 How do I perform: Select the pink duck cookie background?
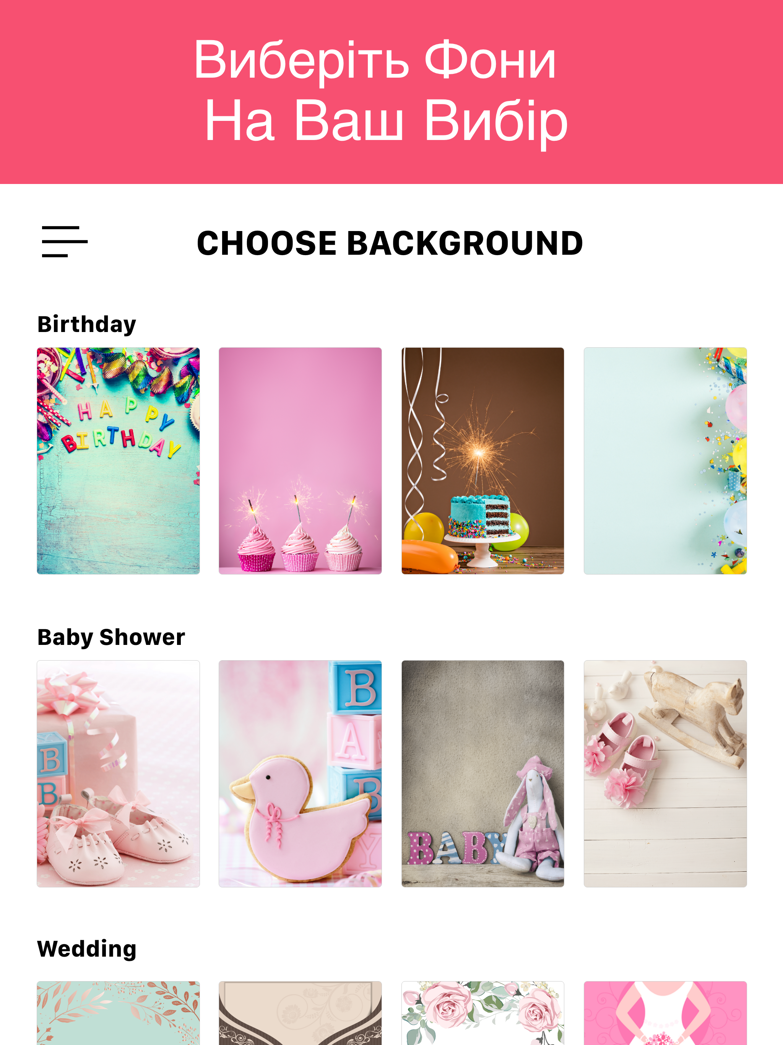click(x=300, y=773)
